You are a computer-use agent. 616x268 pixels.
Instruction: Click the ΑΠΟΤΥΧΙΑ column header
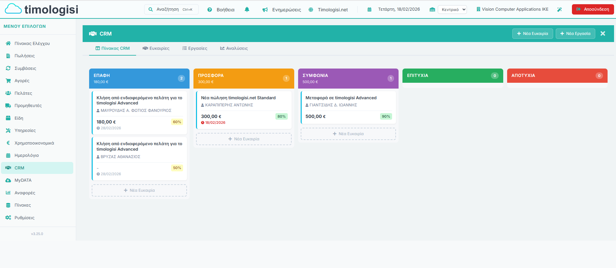557,76
